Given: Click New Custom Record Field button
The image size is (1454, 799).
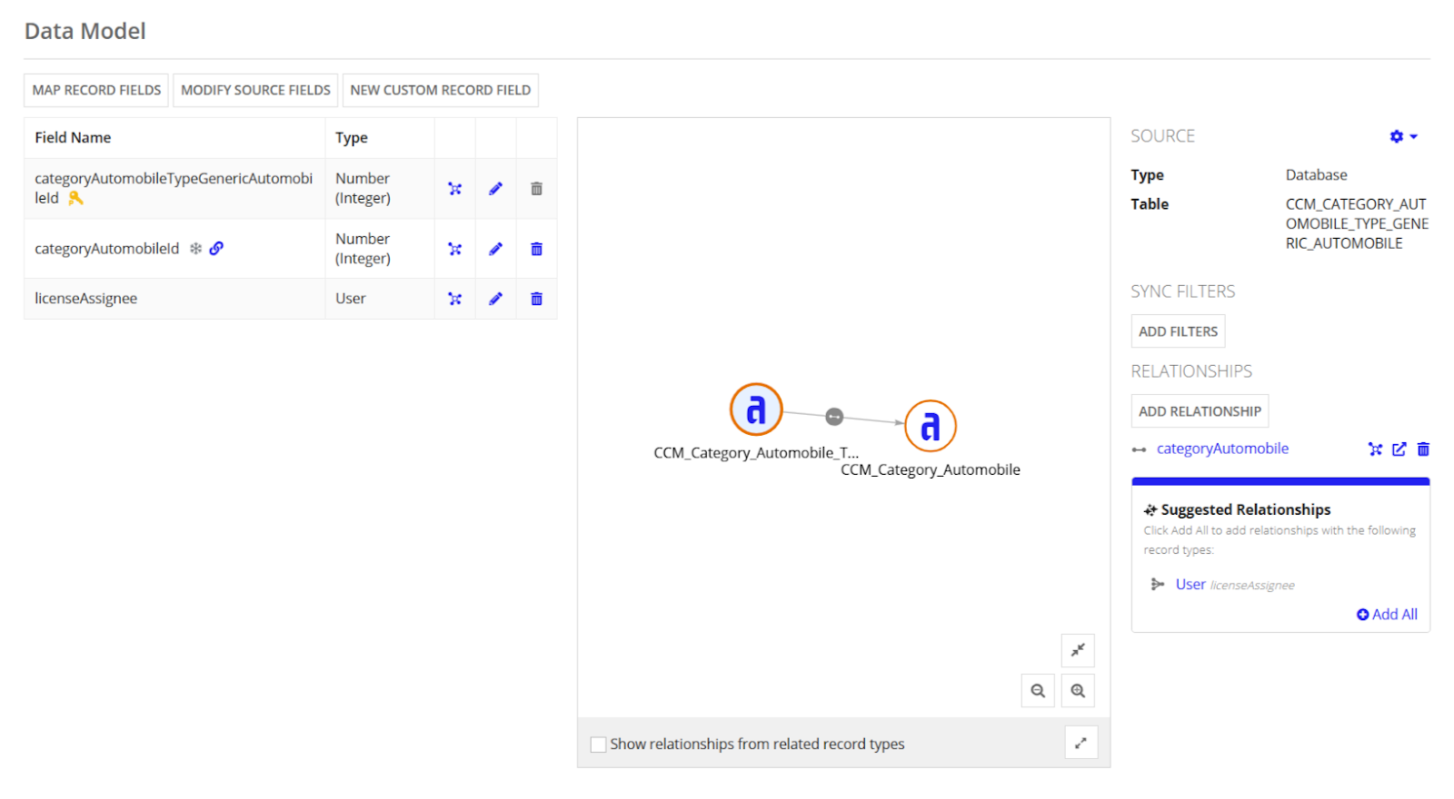Looking at the screenshot, I should click(441, 90).
